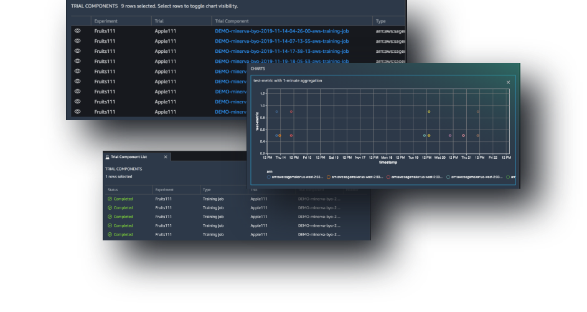587x312 pixels.
Task: Click the '1 rows selected' text in Trial Component List
Action: pyautogui.click(x=119, y=177)
